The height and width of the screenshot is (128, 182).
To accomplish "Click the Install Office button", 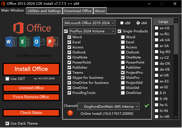I will (31, 69).
